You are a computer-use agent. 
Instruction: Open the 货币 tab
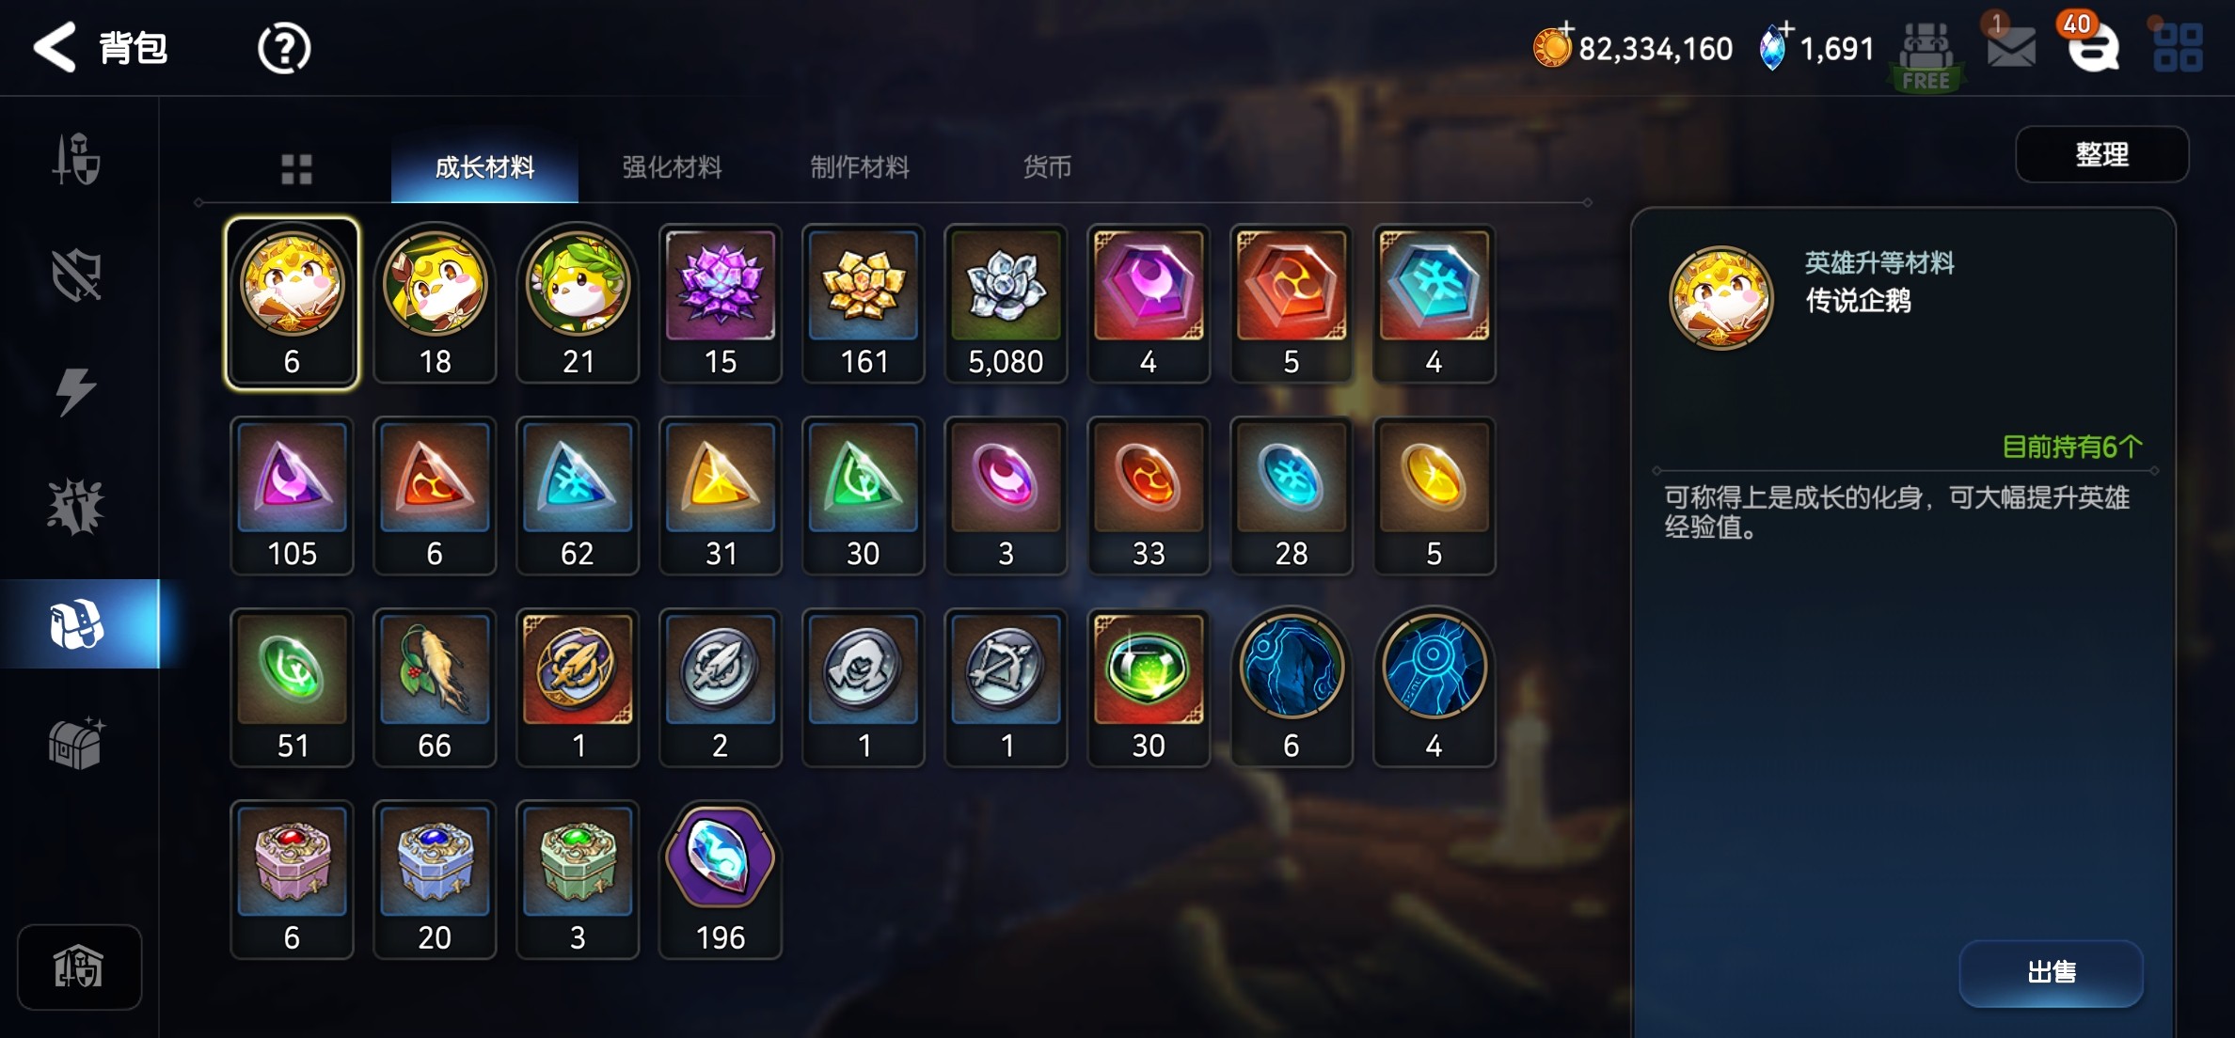pyautogui.click(x=1047, y=167)
